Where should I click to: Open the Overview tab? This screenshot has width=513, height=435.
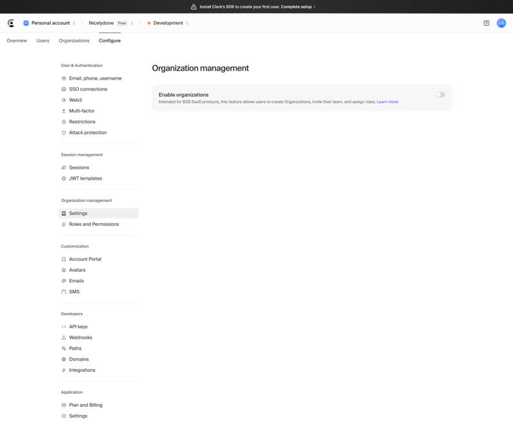click(x=17, y=40)
